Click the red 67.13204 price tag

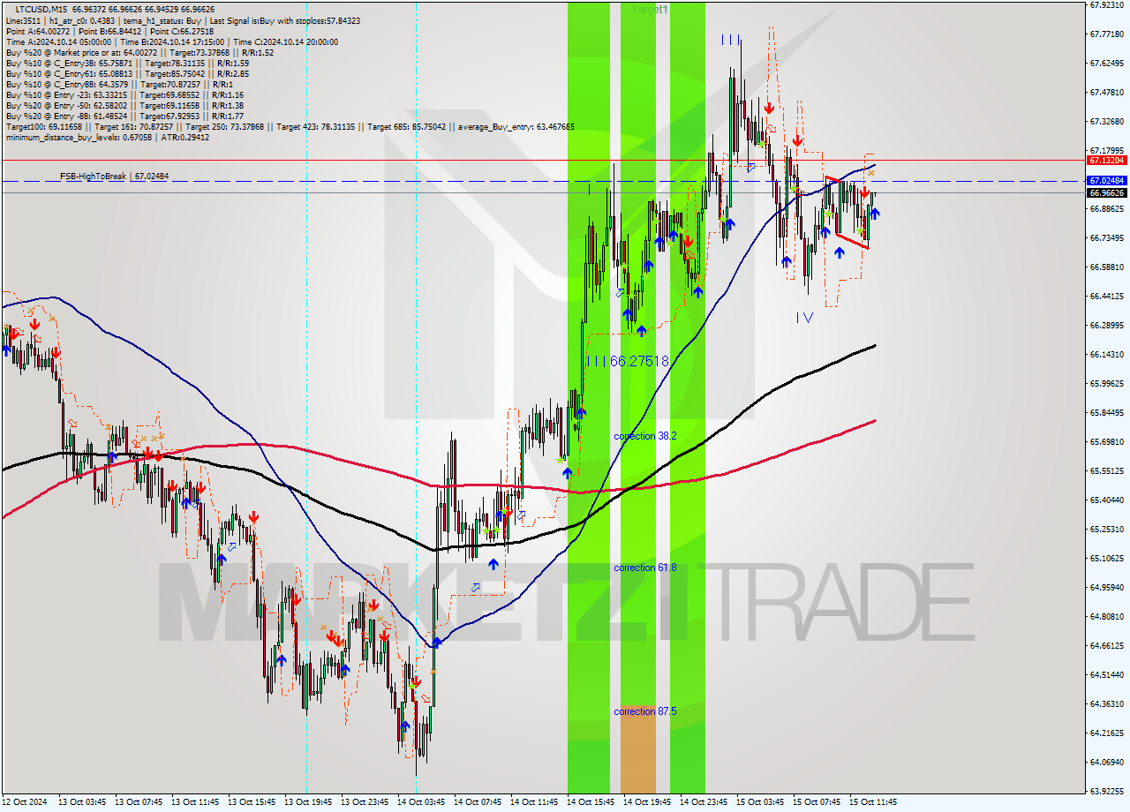click(x=1107, y=161)
